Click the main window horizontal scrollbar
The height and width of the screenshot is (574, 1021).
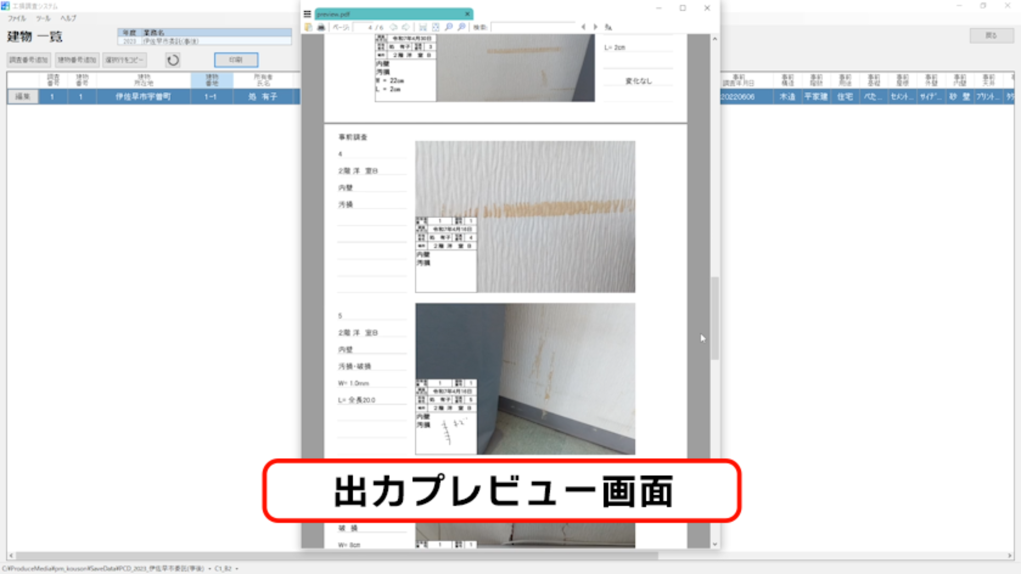[x=337, y=556]
